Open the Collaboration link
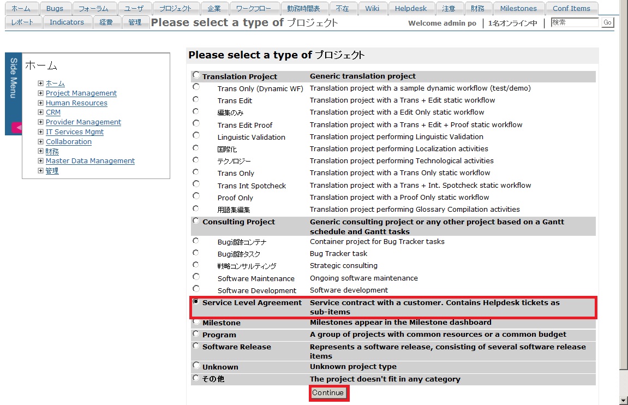Image resolution: width=628 pixels, height=405 pixels. tap(69, 141)
